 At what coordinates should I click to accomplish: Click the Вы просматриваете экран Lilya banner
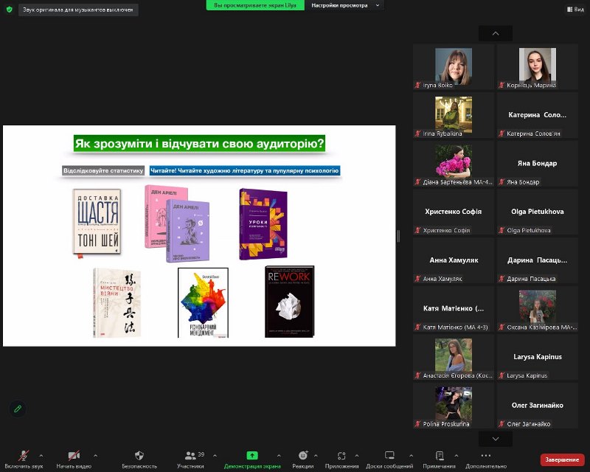pyautogui.click(x=255, y=5)
